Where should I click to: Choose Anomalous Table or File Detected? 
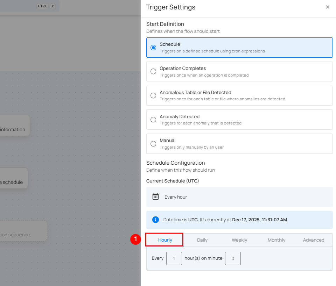(153, 95)
